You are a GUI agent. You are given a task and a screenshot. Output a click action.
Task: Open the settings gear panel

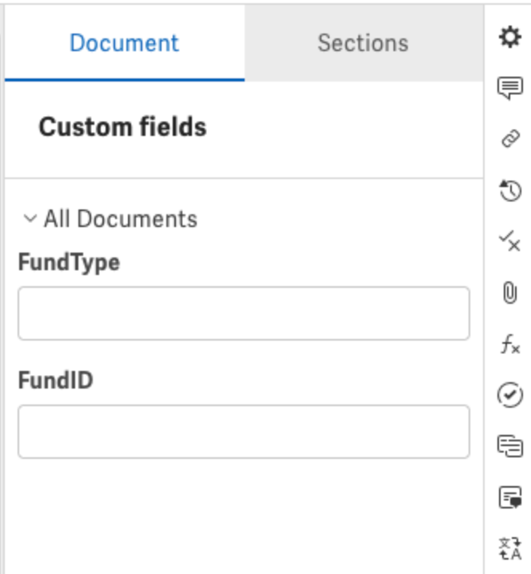(509, 38)
